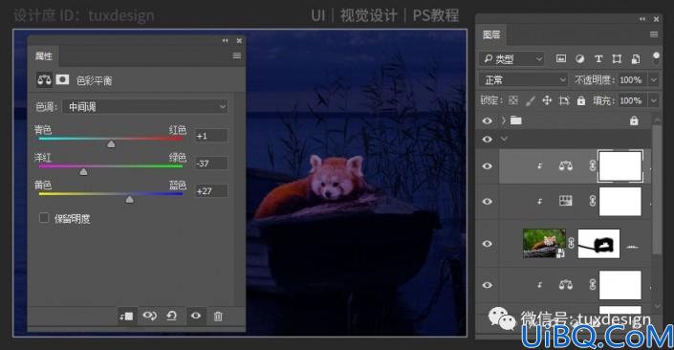
Task: Click link icon on top Color Balance layer
Action: tap(593, 166)
